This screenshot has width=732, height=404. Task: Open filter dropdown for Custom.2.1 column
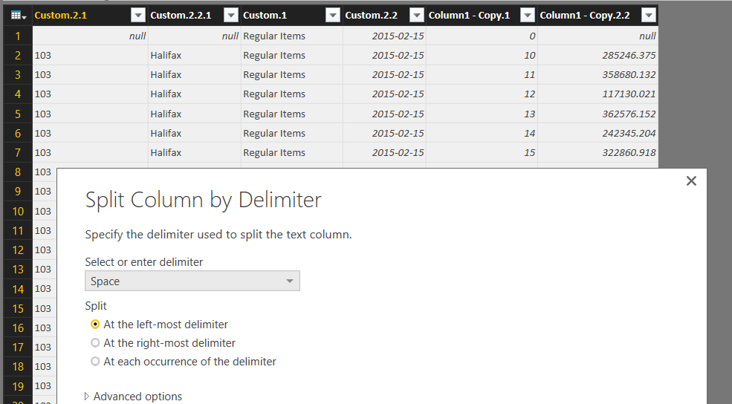click(137, 16)
